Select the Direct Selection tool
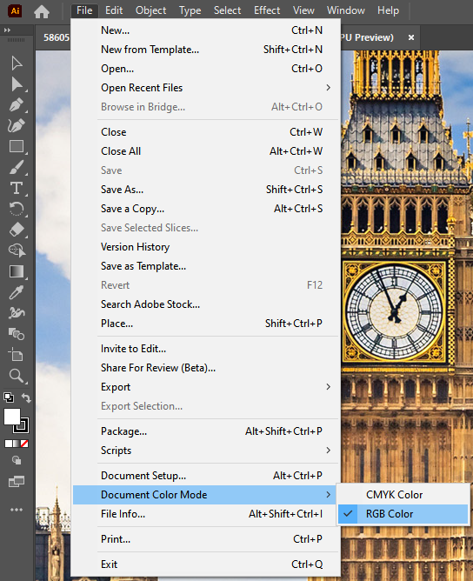 17,84
